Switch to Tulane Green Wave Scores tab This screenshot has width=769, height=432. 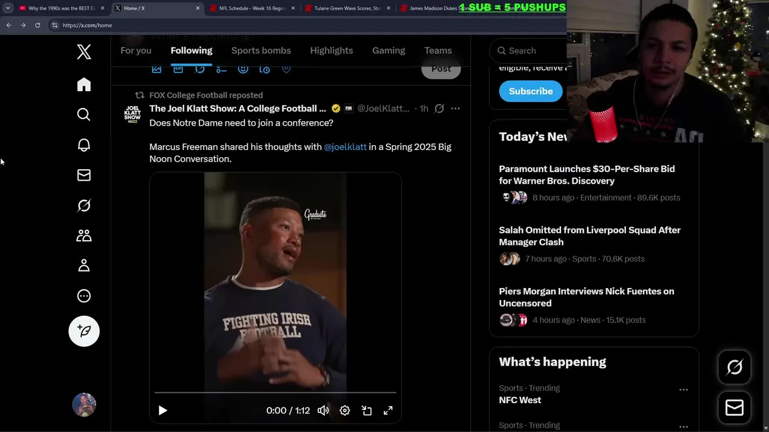coord(347,8)
